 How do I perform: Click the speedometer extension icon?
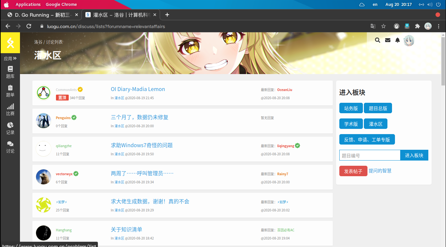pyautogui.click(x=397, y=26)
